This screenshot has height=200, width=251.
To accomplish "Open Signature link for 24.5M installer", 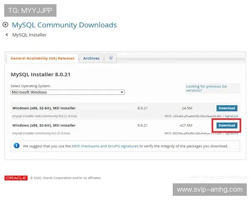I will pyautogui.click(x=231, y=116).
